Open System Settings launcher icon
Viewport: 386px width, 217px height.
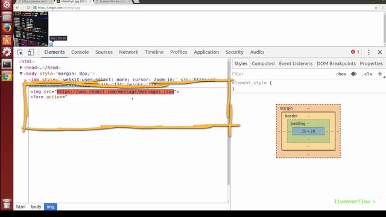7,52
